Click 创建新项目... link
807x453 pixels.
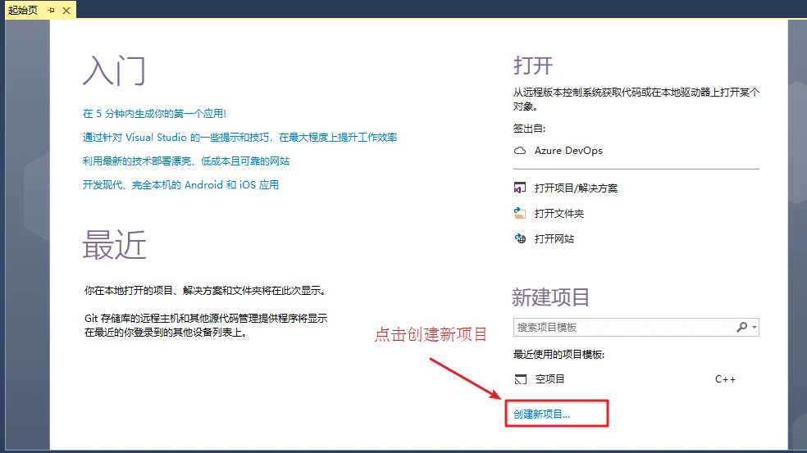[x=541, y=414]
